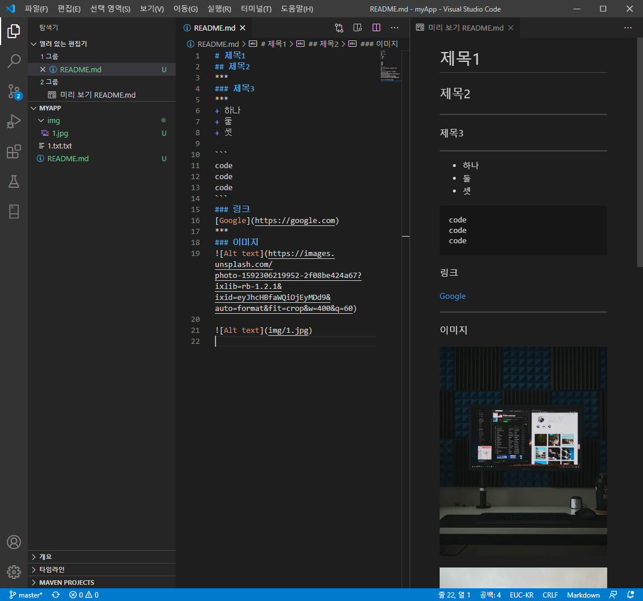Click the Open Changes compare icon
This screenshot has height=601, width=643.
point(339,28)
